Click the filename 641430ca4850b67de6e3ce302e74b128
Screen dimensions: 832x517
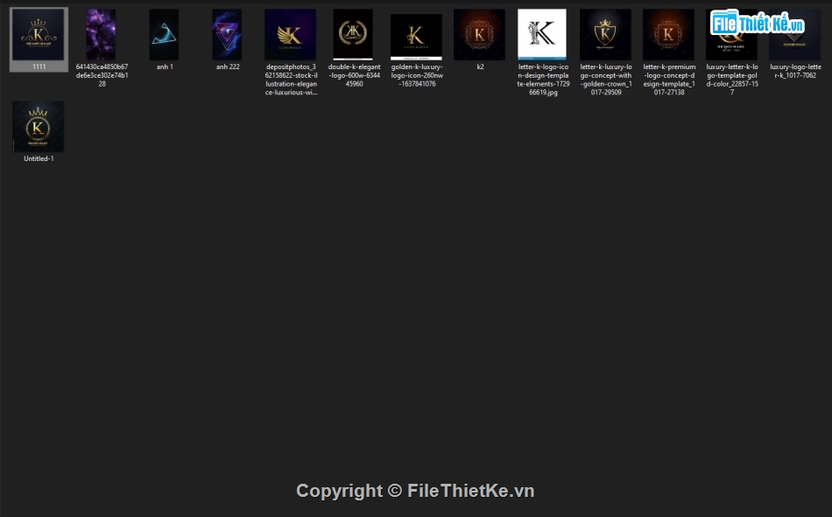tap(102, 75)
